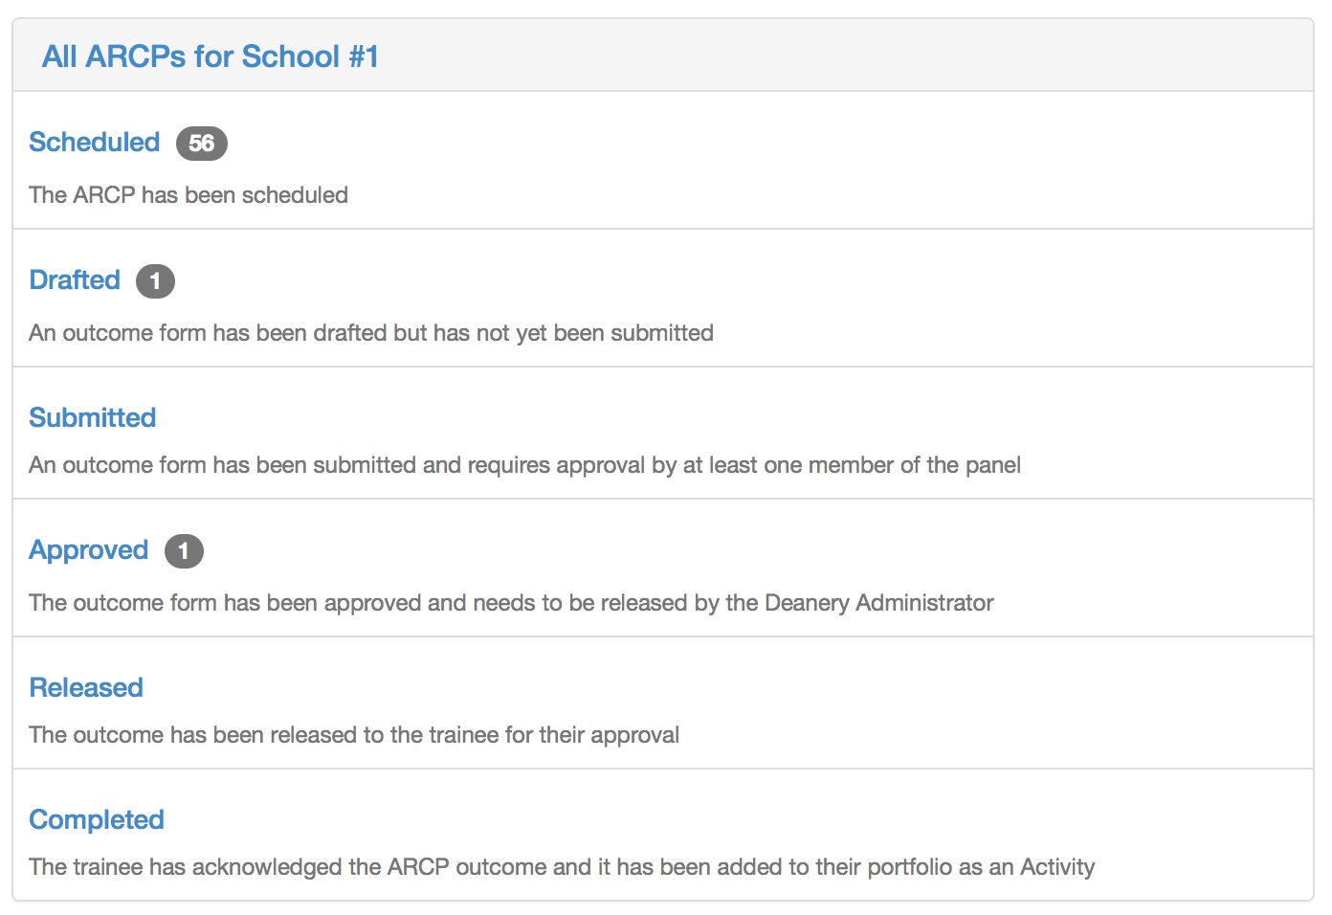Click empty space in the panel heading bar
Image resolution: width=1332 pixels, height=915 pixels.
[x=813, y=56]
